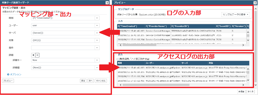Select Service Control Manager in 16:41:18.106 input row
The width and height of the screenshot is (258, 95).
pyautogui.click(x=158, y=35)
